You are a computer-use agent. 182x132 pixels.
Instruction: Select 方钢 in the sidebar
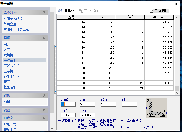pos(7,50)
